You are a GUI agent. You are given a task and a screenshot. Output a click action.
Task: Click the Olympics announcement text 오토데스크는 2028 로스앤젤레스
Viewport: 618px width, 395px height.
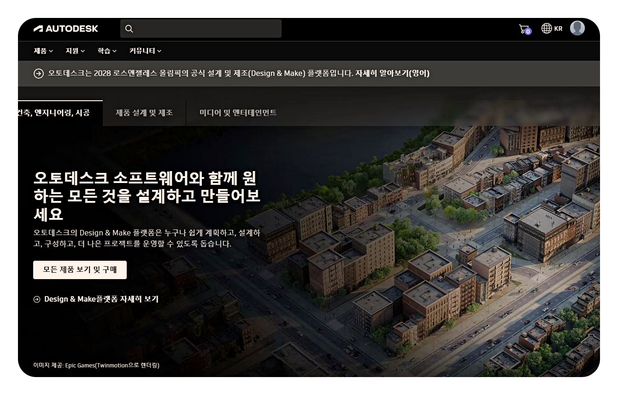pos(200,74)
